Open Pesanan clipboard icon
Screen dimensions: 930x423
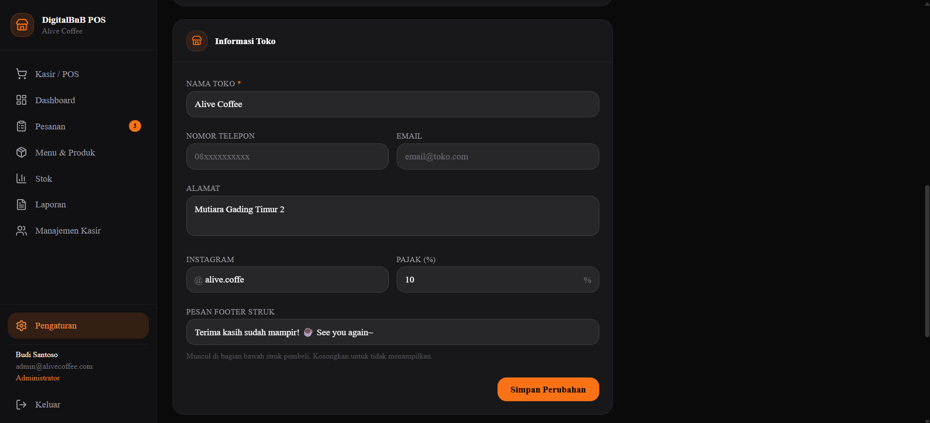21,126
